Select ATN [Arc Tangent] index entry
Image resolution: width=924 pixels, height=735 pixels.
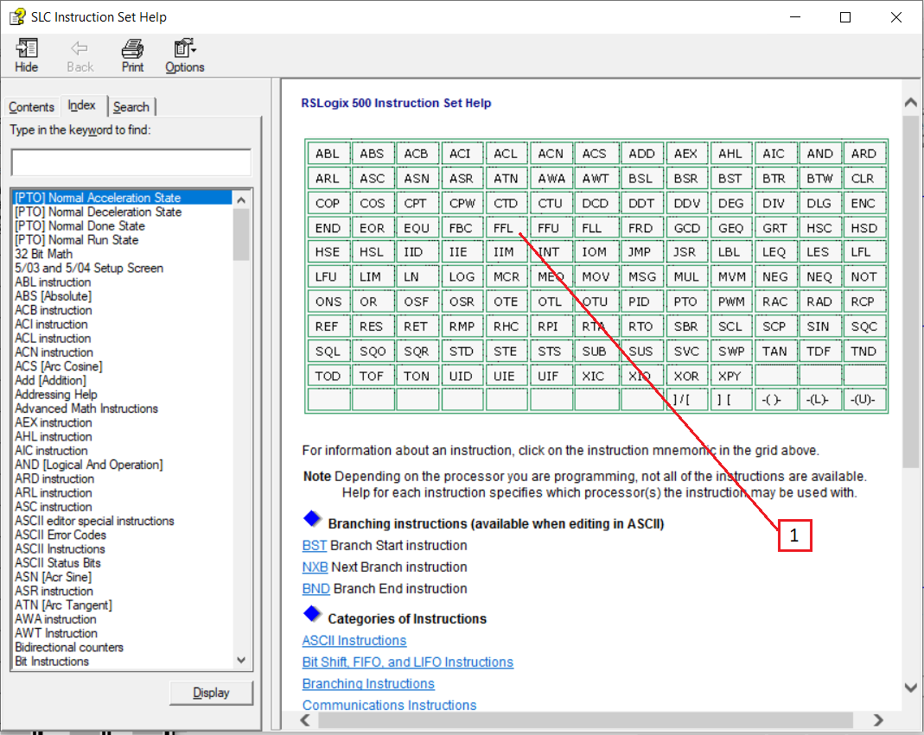(x=64, y=605)
